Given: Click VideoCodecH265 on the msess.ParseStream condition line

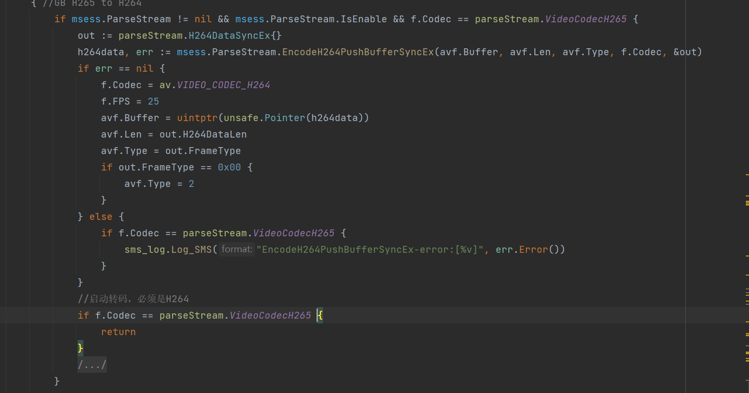Looking at the screenshot, I should click(x=586, y=19).
